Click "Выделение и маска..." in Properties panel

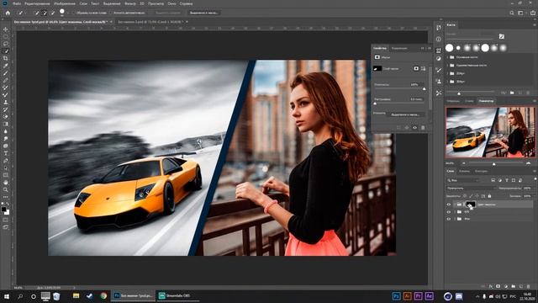click(405, 114)
